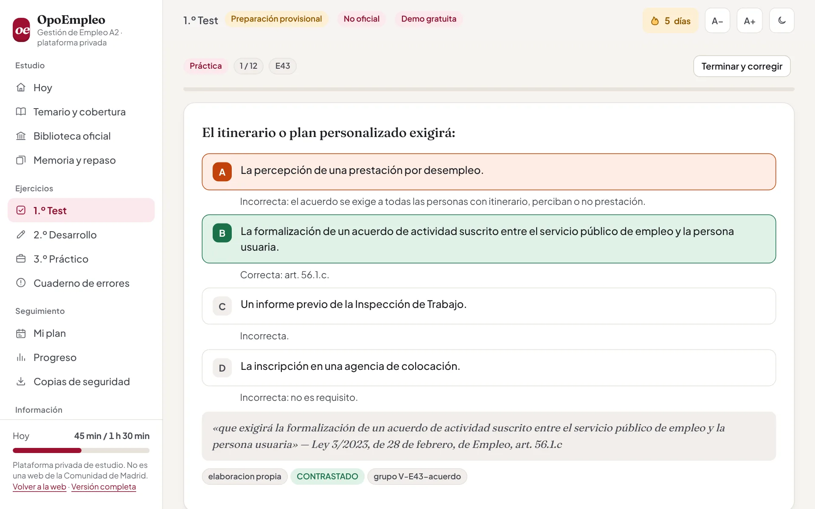815x509 pixels.
Task: Open Hoy in the sidebar
Action: (81, 87)
